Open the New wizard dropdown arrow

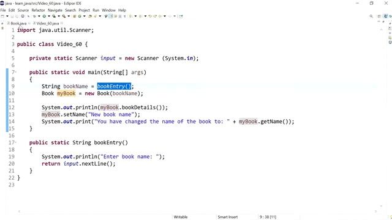click(x=7, y=16)
